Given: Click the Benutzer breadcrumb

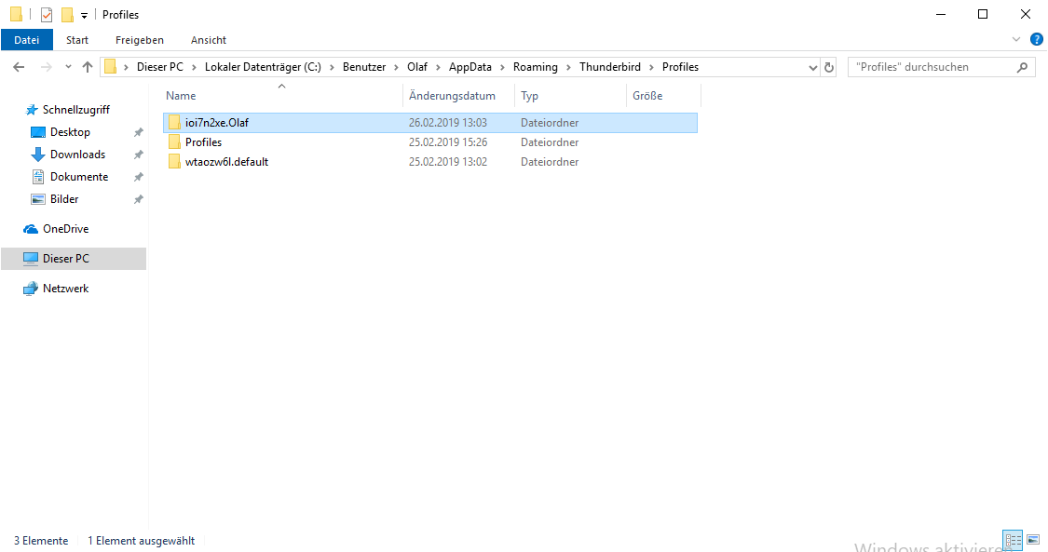Looking at the screenshot, I should (x=364, y=67).
